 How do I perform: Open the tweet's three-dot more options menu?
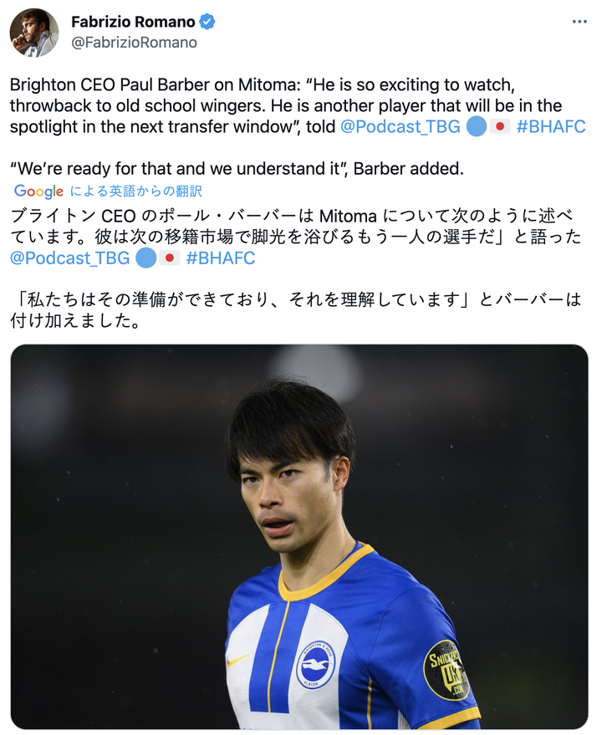tap(579, 22)
